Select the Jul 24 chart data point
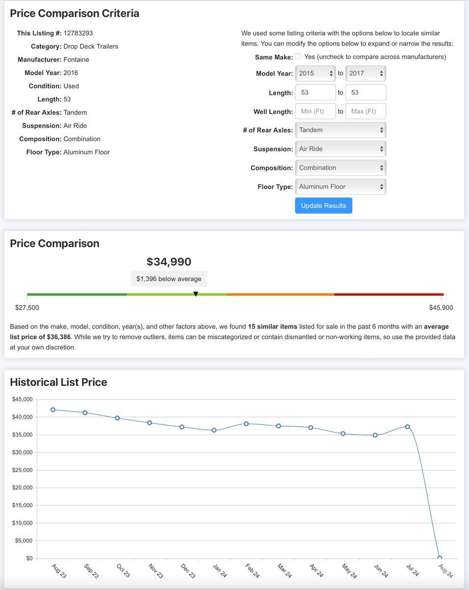This screenshot has width=469, height=590. pyautogui.click(x=407, y=427)
